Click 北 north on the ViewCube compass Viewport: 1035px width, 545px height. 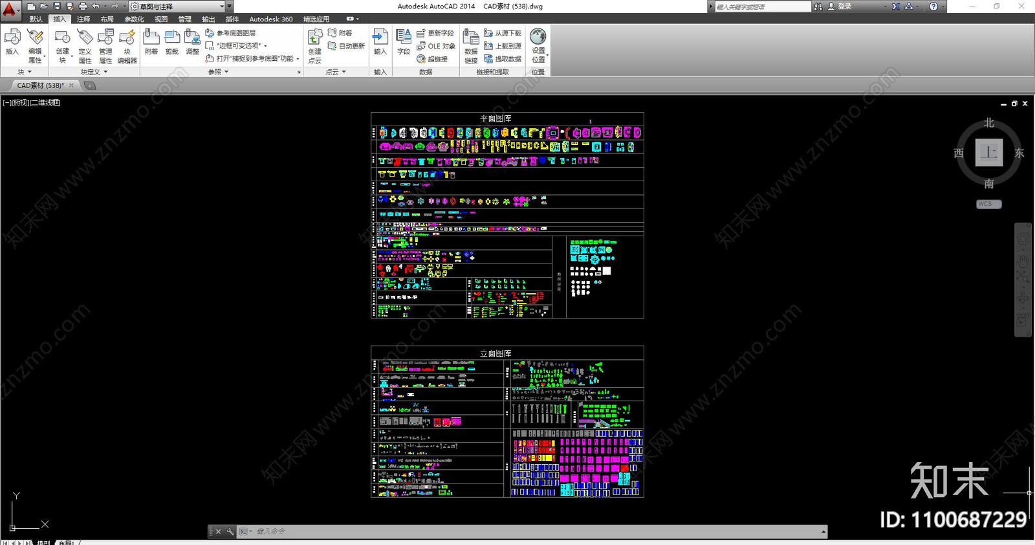tap(989, 123)
